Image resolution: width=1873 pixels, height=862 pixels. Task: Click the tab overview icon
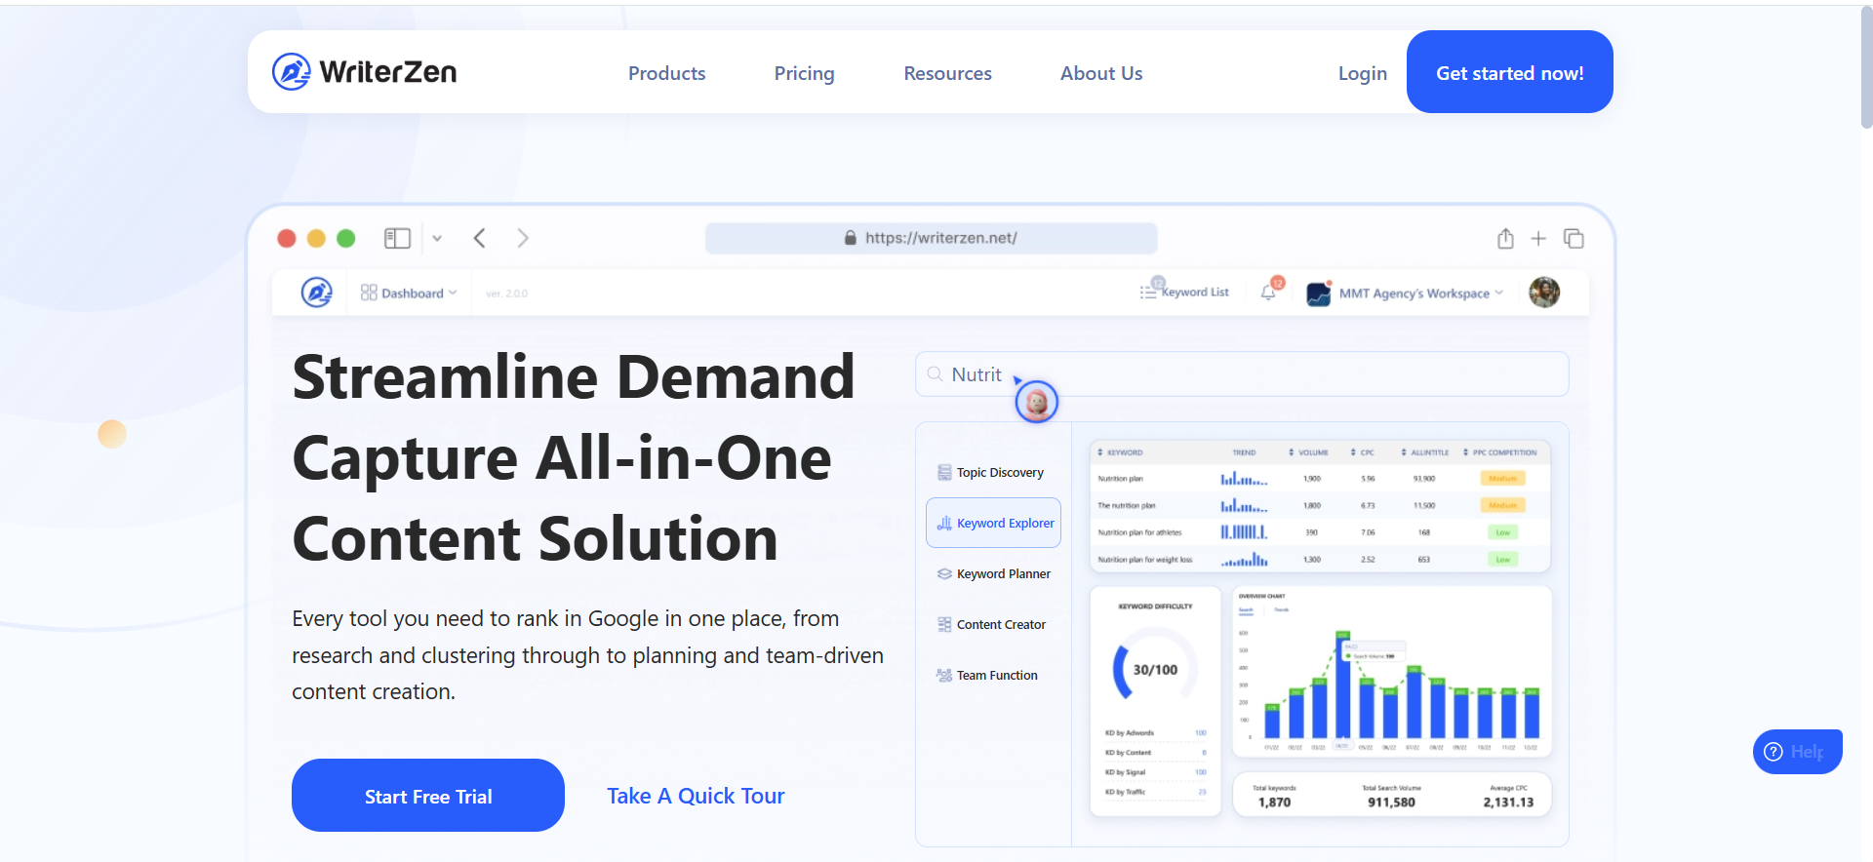(x=1574, y=238)
